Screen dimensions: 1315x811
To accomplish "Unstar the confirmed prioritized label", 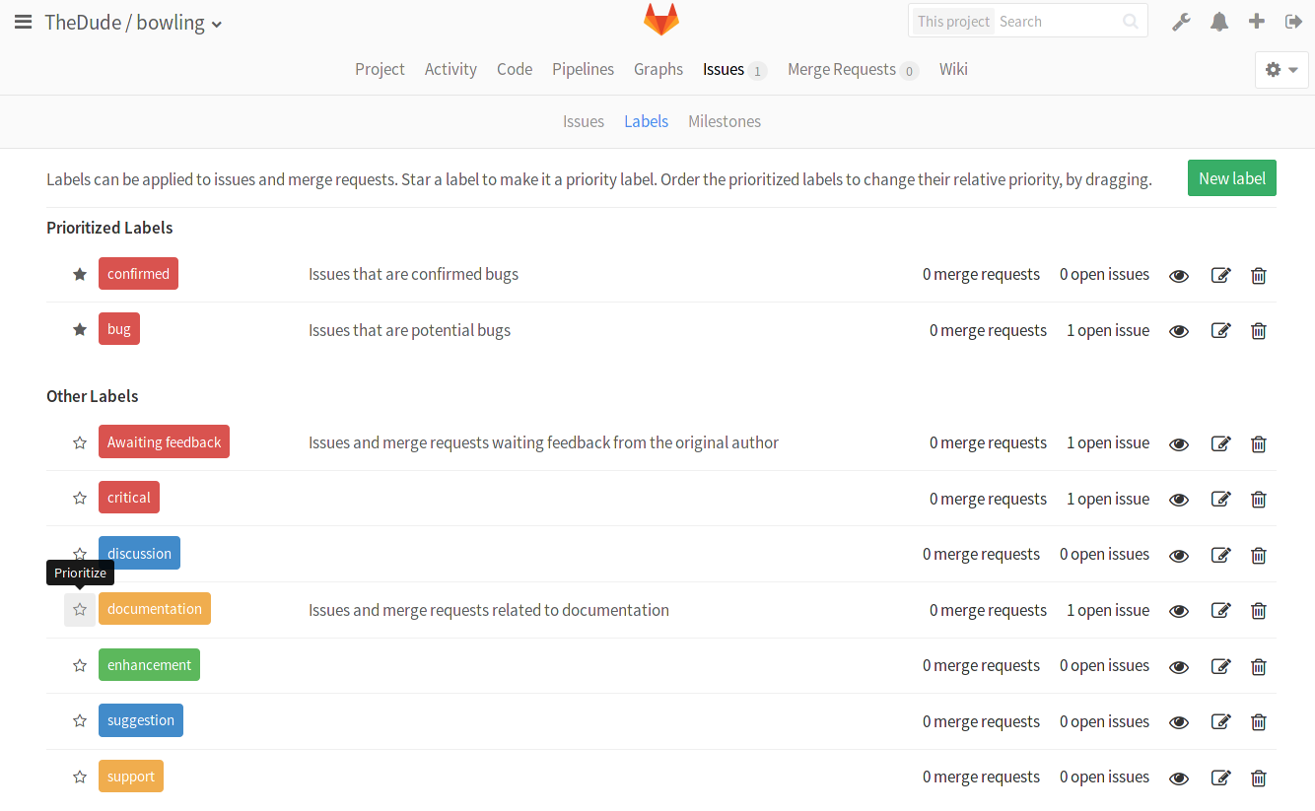I will 80,274.
